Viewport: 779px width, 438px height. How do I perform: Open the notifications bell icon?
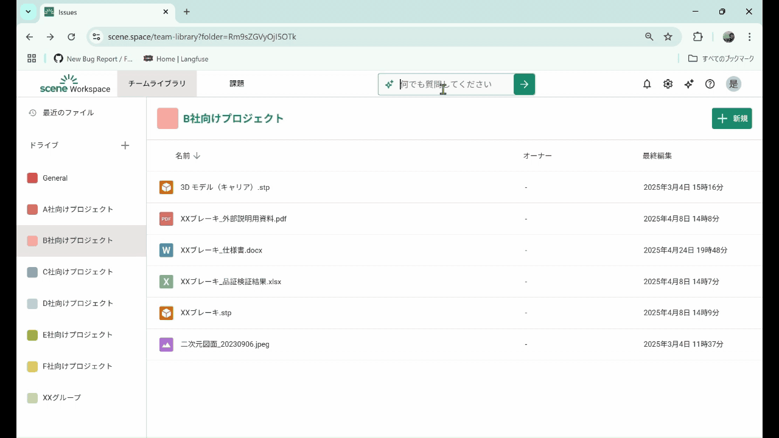tap(647, 84)
